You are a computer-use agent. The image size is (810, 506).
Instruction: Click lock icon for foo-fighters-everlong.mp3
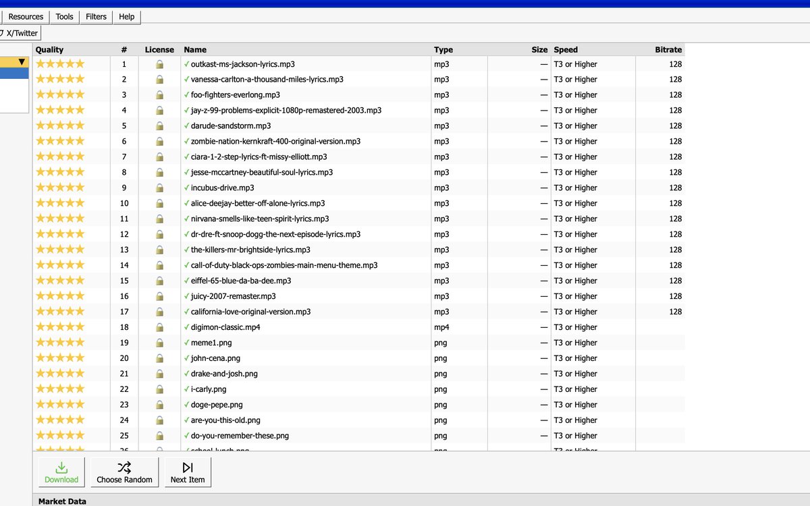(159, 95)
